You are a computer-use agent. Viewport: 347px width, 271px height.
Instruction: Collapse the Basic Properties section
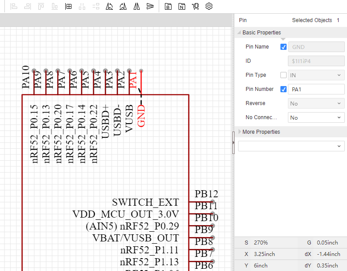pos(239,33)
